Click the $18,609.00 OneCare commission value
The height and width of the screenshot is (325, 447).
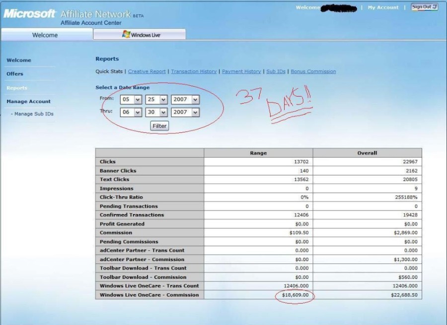point(296,295)
